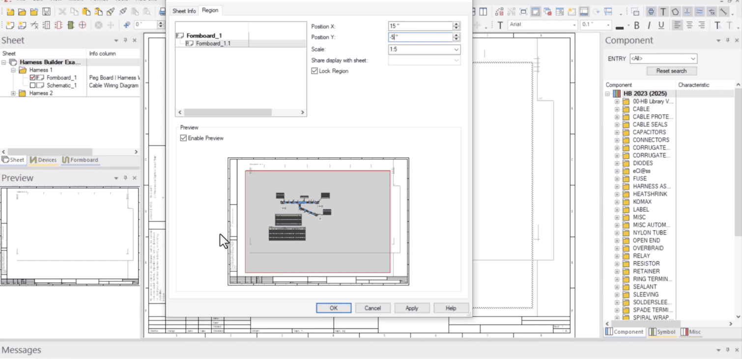Screen dimensions: 742x359
Task: Toggle the Schematic_1 sheet checkbox
Action: (32, 85)
